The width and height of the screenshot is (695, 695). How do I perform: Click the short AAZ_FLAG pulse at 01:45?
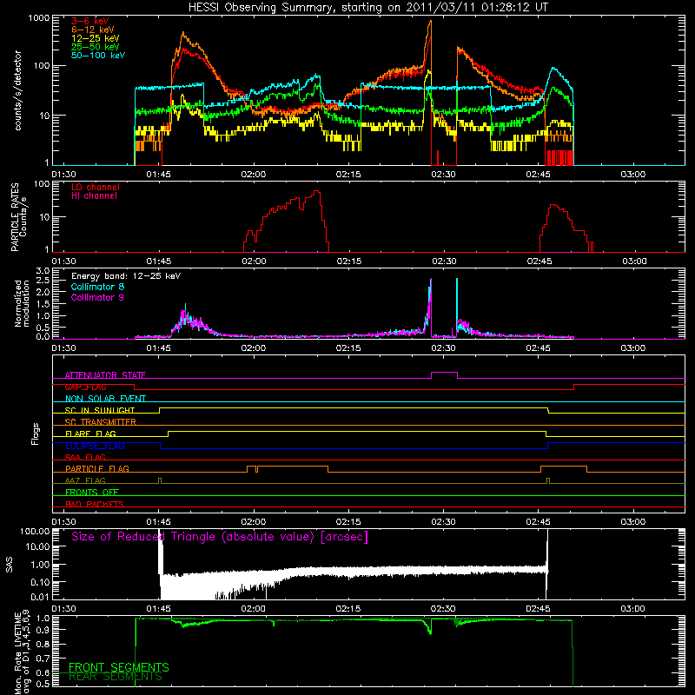160,480
